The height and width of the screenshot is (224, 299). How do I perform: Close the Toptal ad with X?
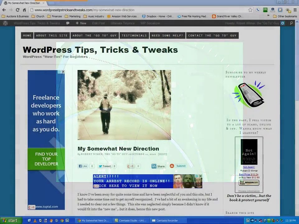point(63,72)
